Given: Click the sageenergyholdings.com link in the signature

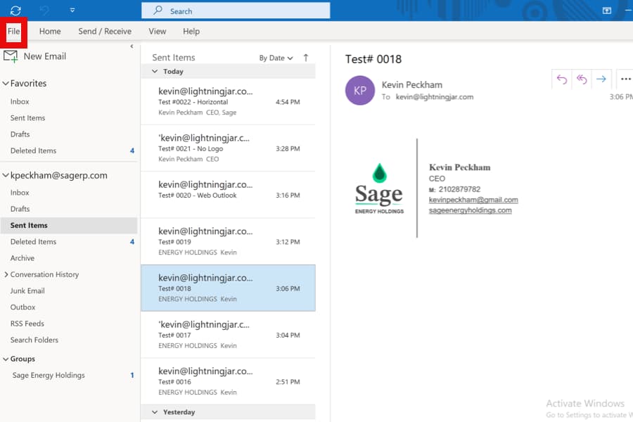Looking at the screenshot, I should [x=471, y=209].
